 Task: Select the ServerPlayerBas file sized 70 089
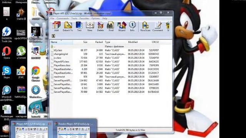click(105, 92)
